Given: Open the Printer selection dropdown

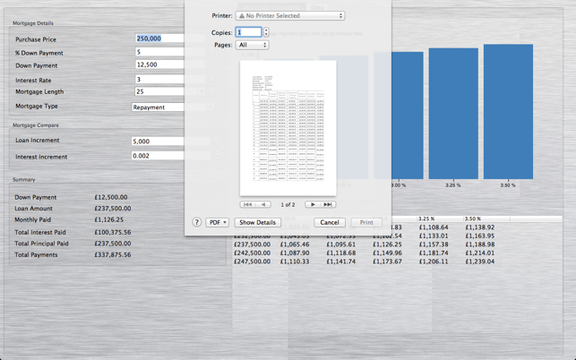Looking at the screenshot, I should pos(290,16).
